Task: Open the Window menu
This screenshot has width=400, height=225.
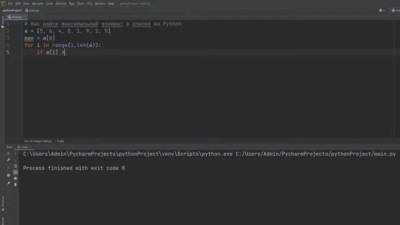Action: click(x=100, y=4)
